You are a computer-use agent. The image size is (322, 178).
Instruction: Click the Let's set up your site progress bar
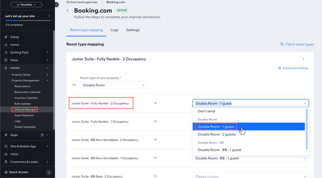28,21
